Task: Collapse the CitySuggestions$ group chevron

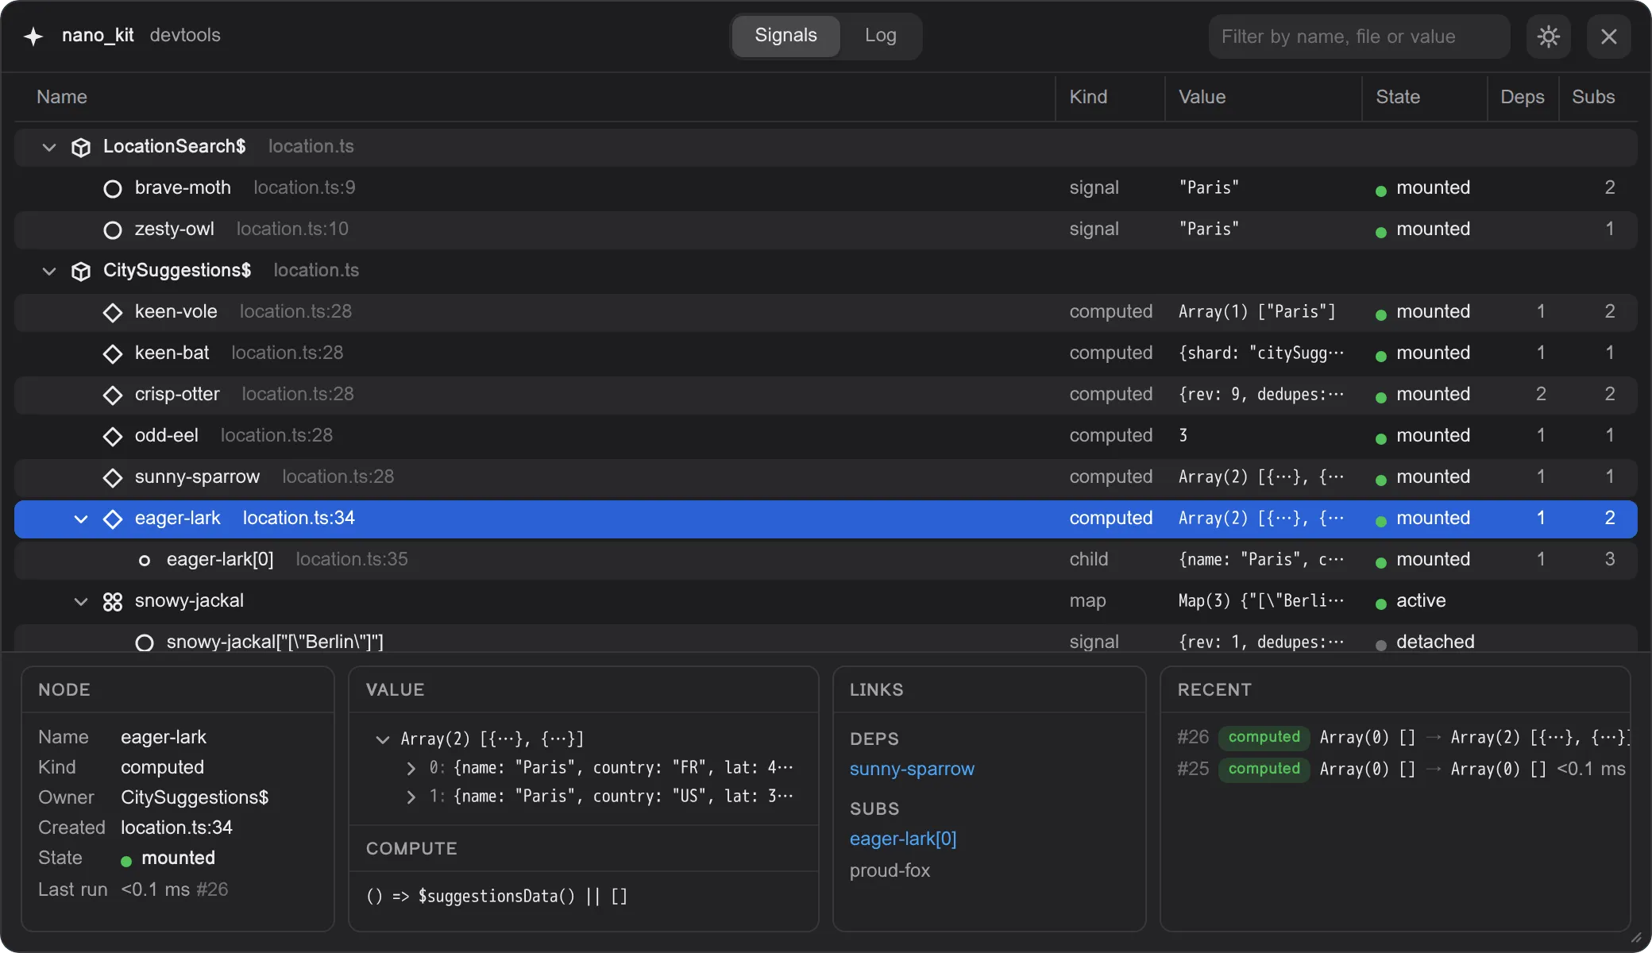Action: [x=49, y=271]
